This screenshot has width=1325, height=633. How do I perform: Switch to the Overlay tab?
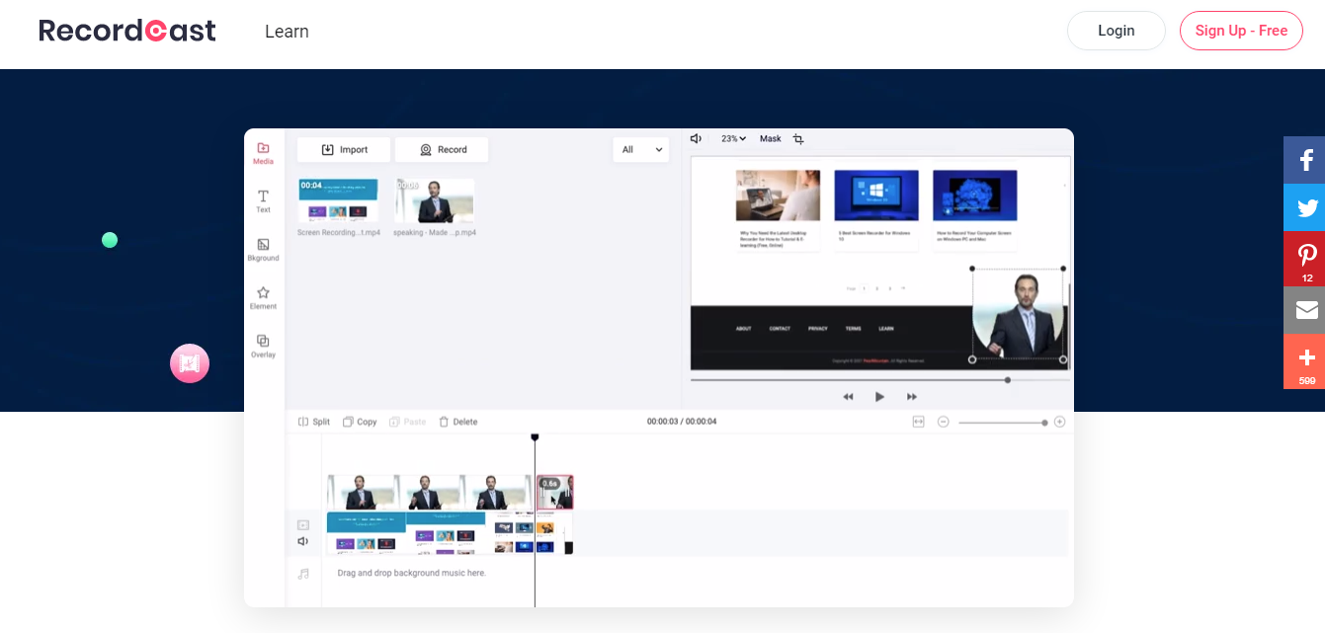click(263, 346)
